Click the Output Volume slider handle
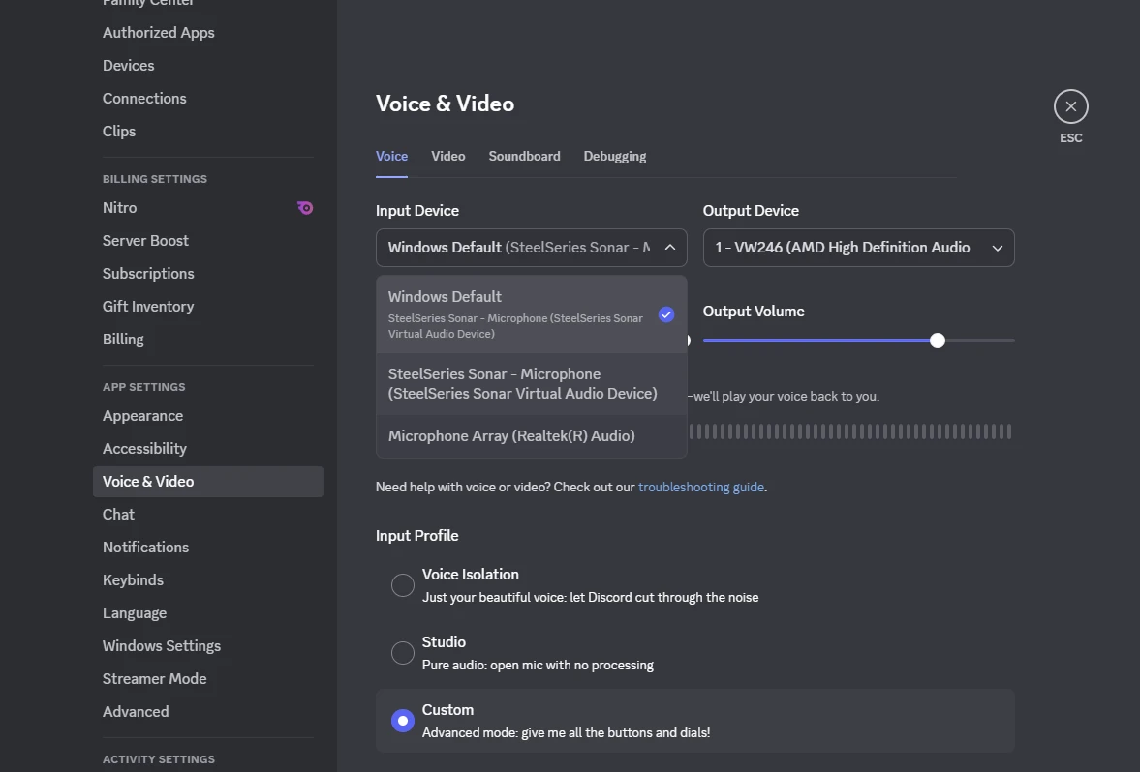 [938, 341]
